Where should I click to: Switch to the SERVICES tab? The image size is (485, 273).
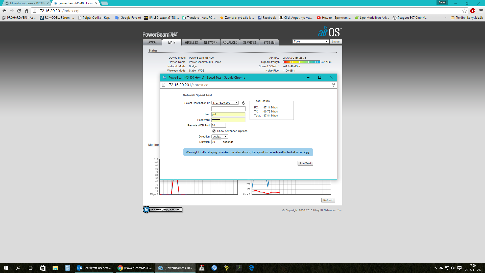coord(250,42)
